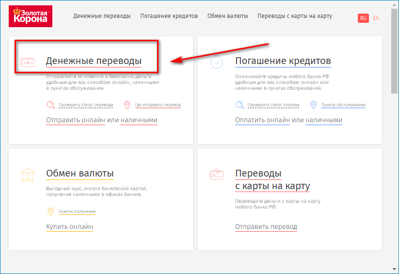Open Погашение кредитов in top navigation
The width and height of the screenshot is (399, 274).
point(169,16)
